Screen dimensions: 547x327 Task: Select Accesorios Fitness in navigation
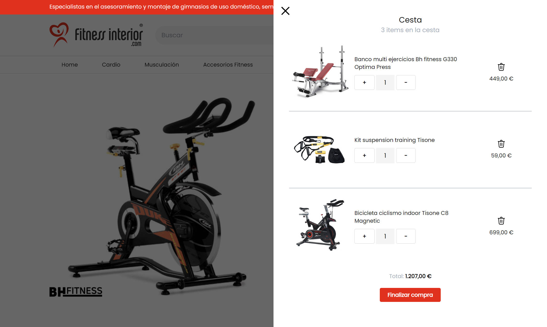point(228,64)
